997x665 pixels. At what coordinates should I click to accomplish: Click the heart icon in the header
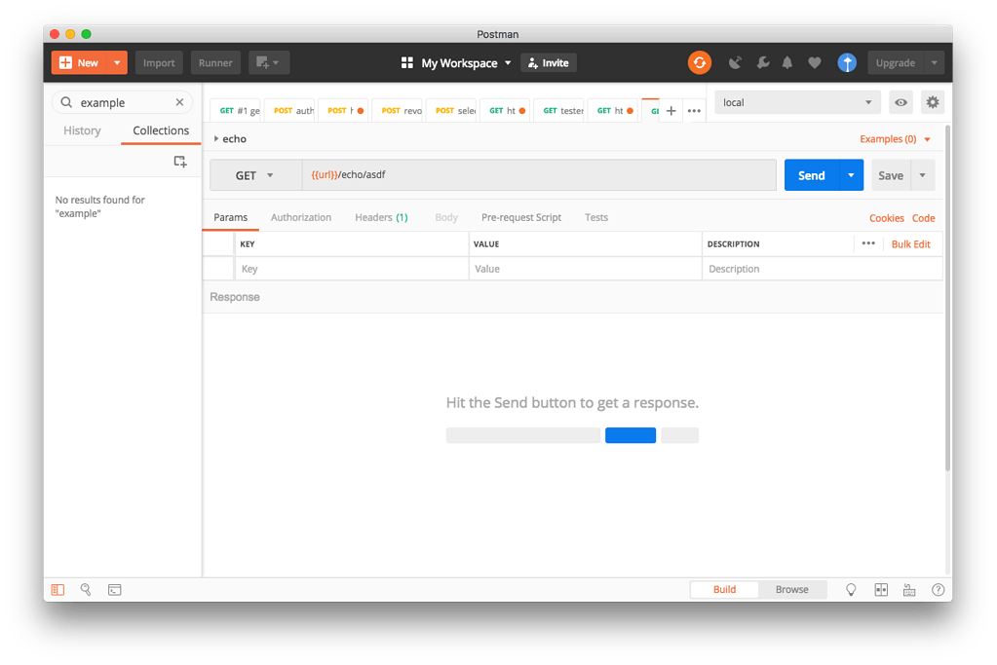pos(815,63)
